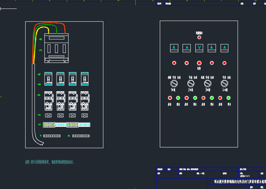This screenshot has height=189, width=266.
Task: Click the rightmost ammeter marked A
Action: 224,48
